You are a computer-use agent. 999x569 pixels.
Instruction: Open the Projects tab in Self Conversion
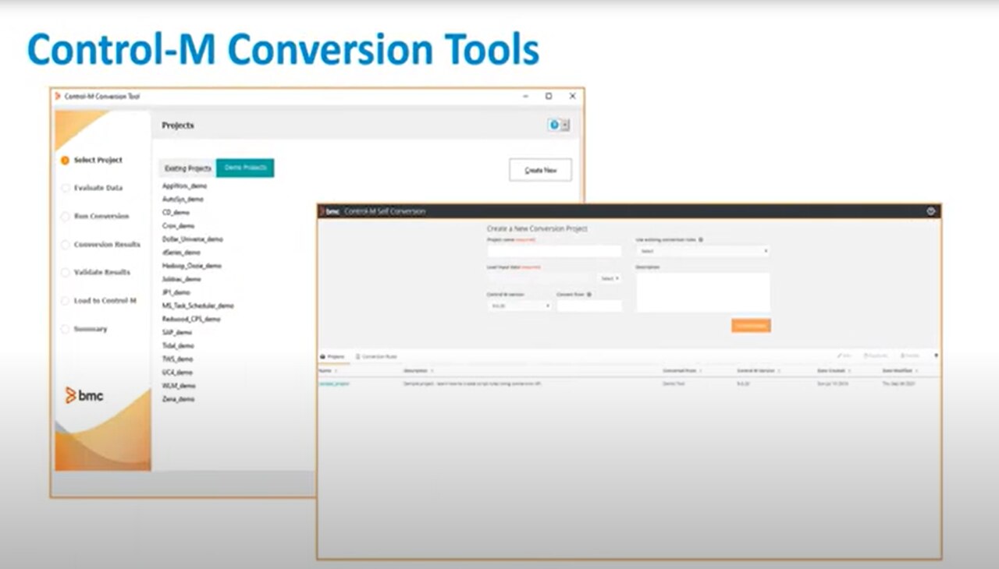tap(332, 356)
